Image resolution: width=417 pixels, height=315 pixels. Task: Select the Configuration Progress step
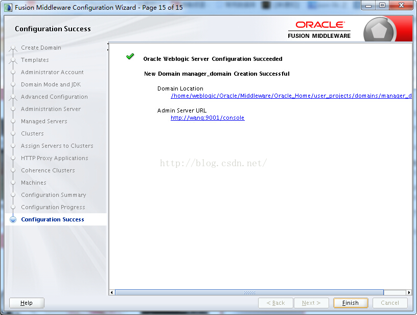point(53,207)
